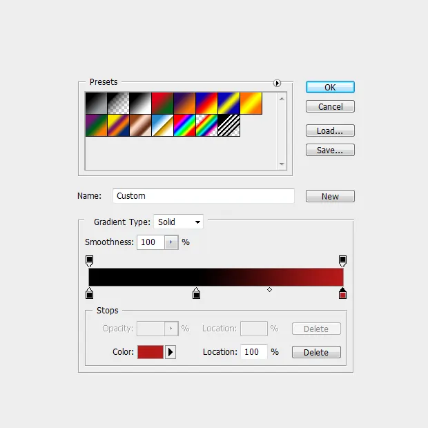The height and width of the screenshot is (428, 428).
Task: Select the middle black color stop
Action: pos(196,294)
